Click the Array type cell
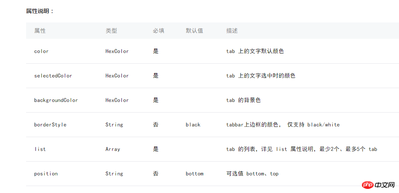The image size is (399, 193). coord(112,149)
